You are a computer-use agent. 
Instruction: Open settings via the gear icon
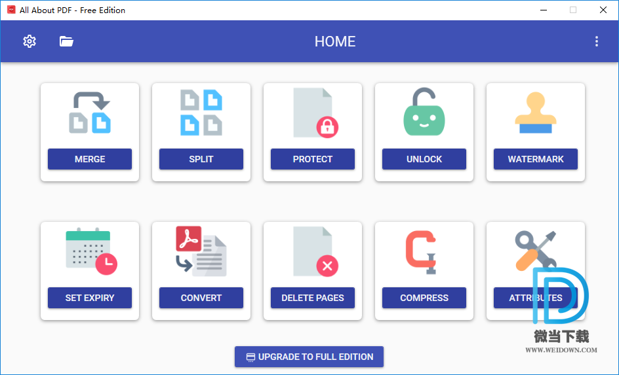[30, 41]
